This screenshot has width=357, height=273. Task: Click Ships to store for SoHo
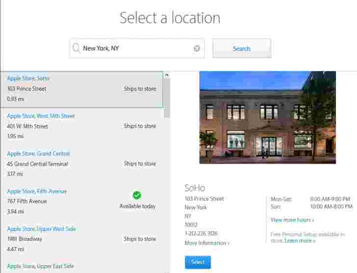140,89
